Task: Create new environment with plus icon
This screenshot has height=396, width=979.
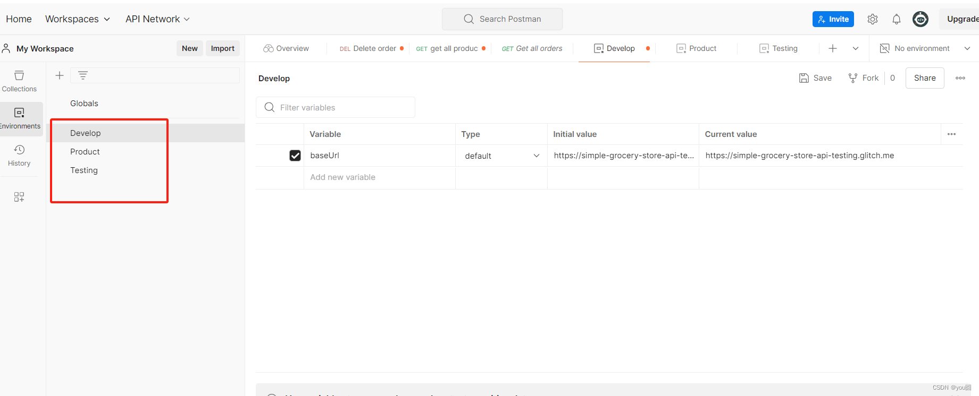Action: tap(60, 75)
